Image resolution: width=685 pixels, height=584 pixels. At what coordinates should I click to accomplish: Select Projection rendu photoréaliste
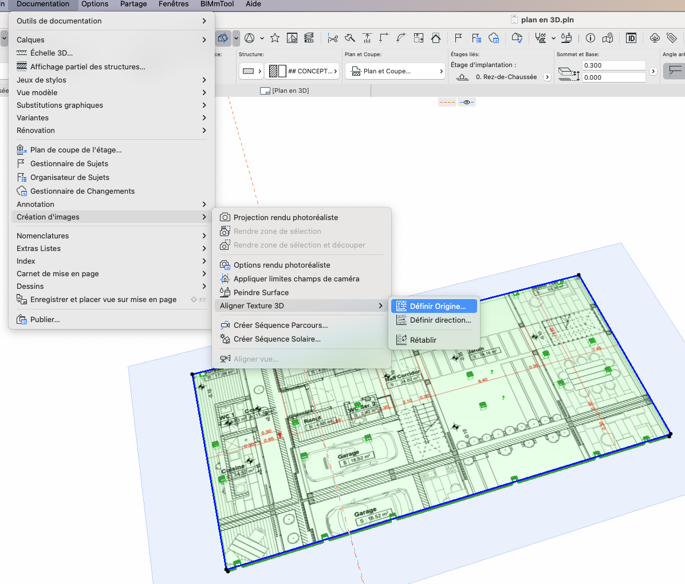point(301,218)
